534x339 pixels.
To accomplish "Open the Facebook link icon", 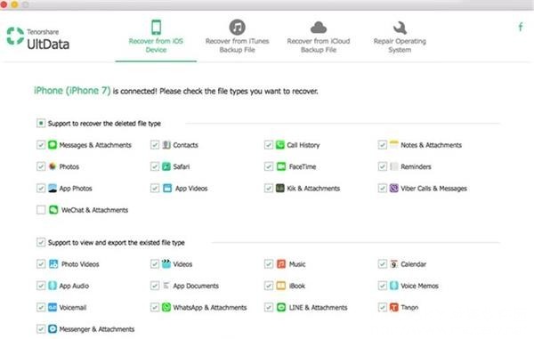I will coord(521,27).
